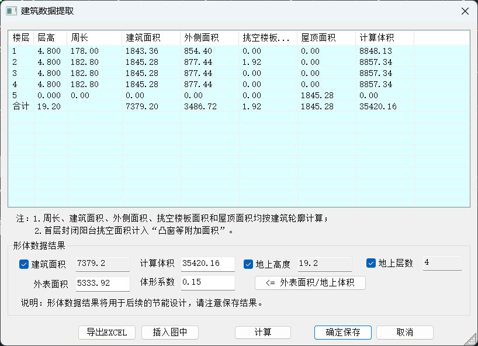Click the 计算体积 input field
Viewport: 478px width, 346px height.
click(x=208, y=264)
